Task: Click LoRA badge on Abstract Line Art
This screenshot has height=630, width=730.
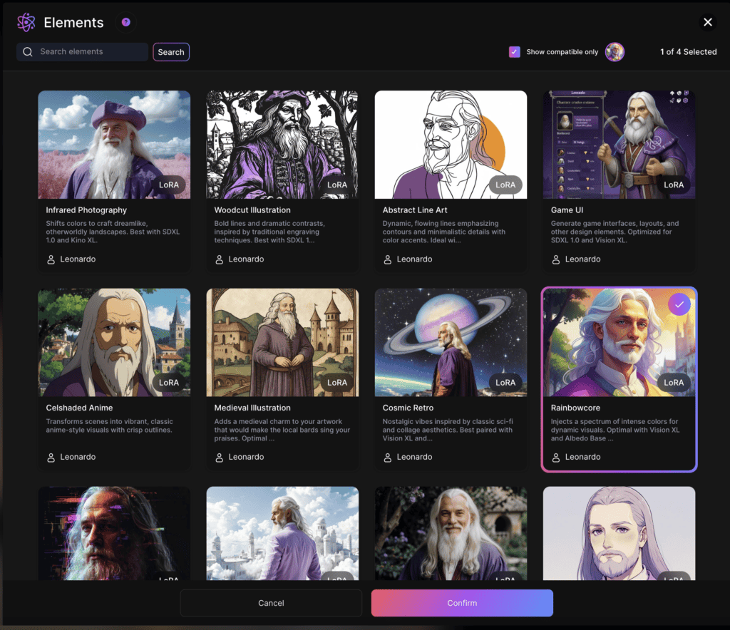Action: click(505, 185)
